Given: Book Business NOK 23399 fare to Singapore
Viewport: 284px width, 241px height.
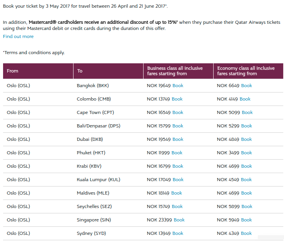Looking at the screenshot, I should click(x=179, y=220).
